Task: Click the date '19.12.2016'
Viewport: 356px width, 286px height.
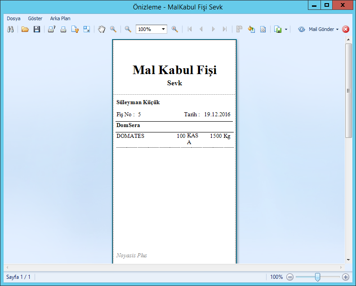Action: (x=217, y=114)
